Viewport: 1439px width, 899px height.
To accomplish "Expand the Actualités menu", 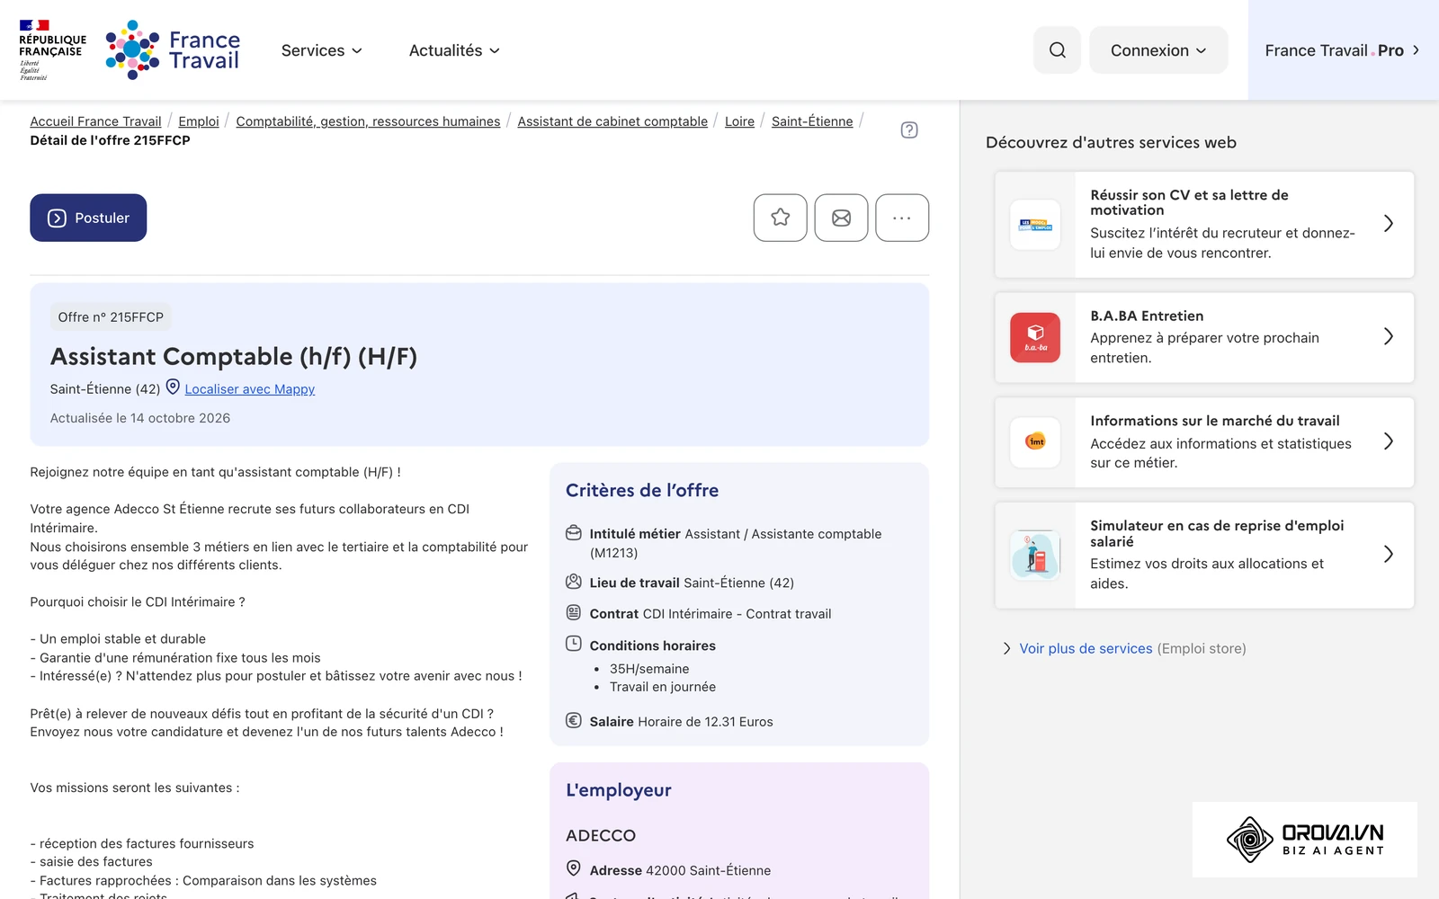I will tap(454, 50).
